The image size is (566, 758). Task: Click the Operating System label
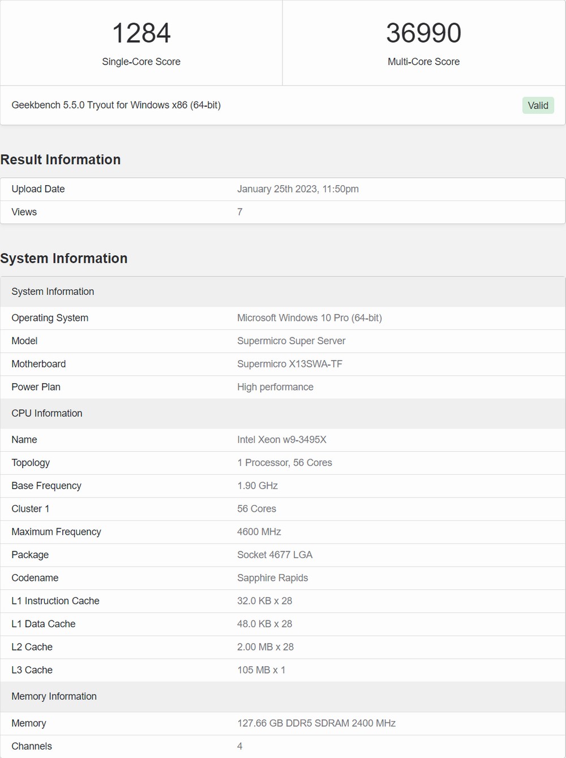pyautogui.click(x=50, y=318)
